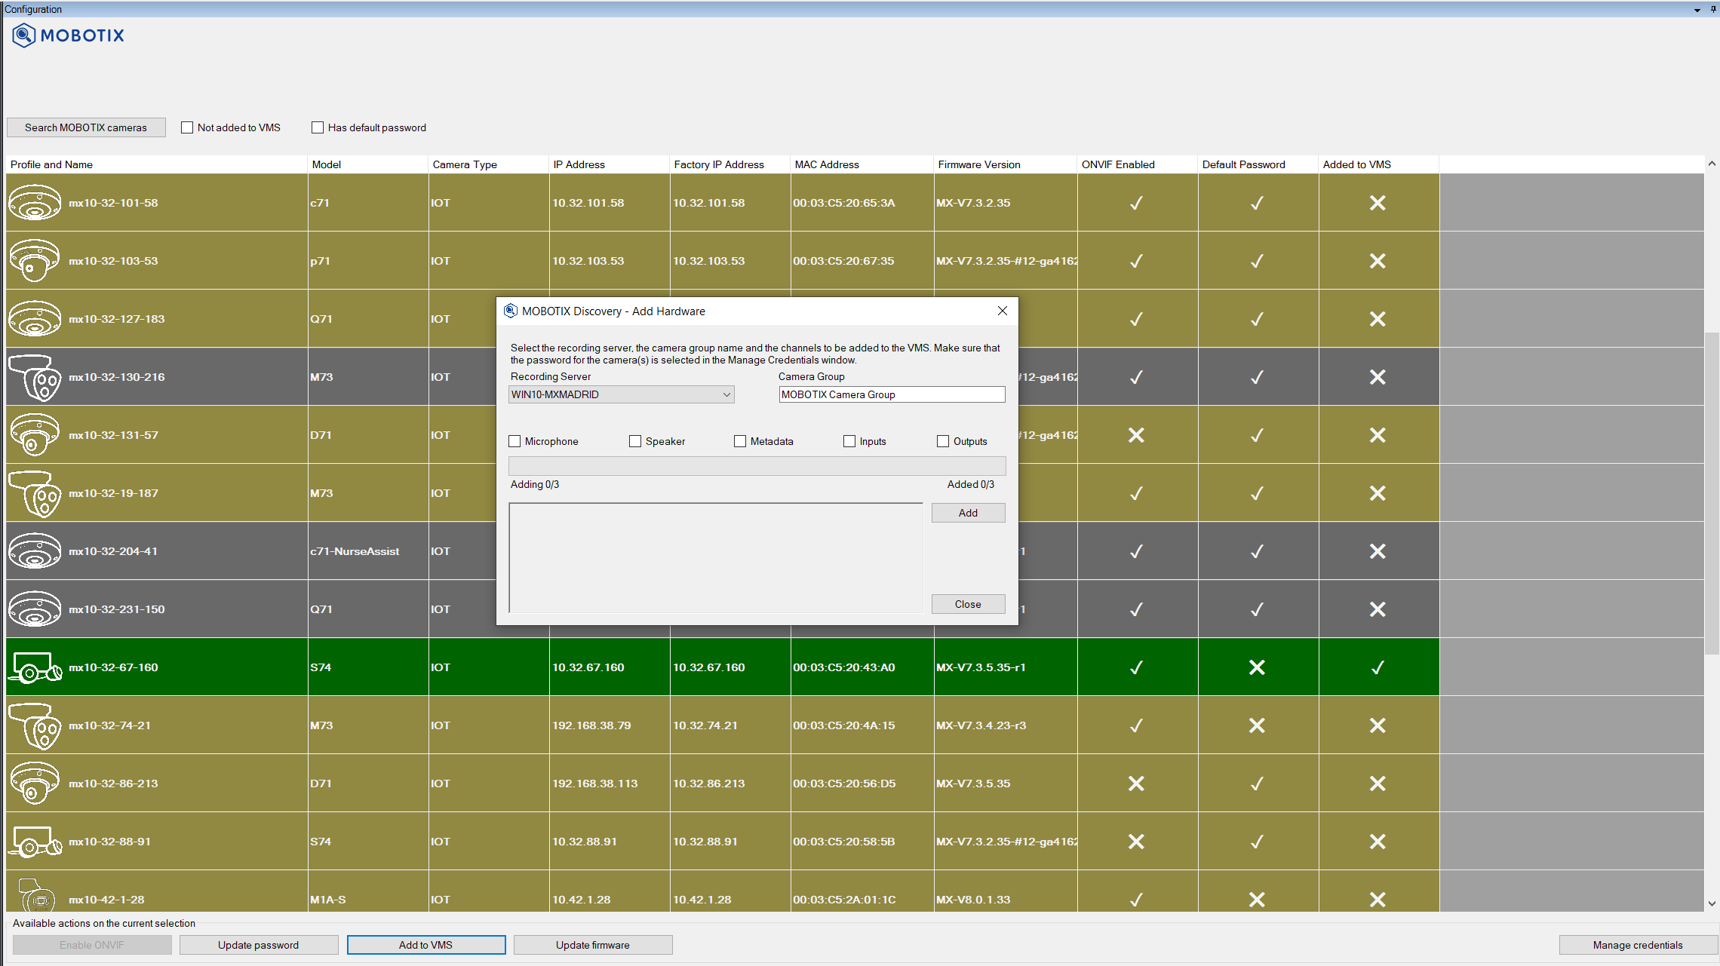Click Added to VMS checkmark for mx10-32-67-160
This screenshot has height=966, width=1720.
pos(1378,667)
